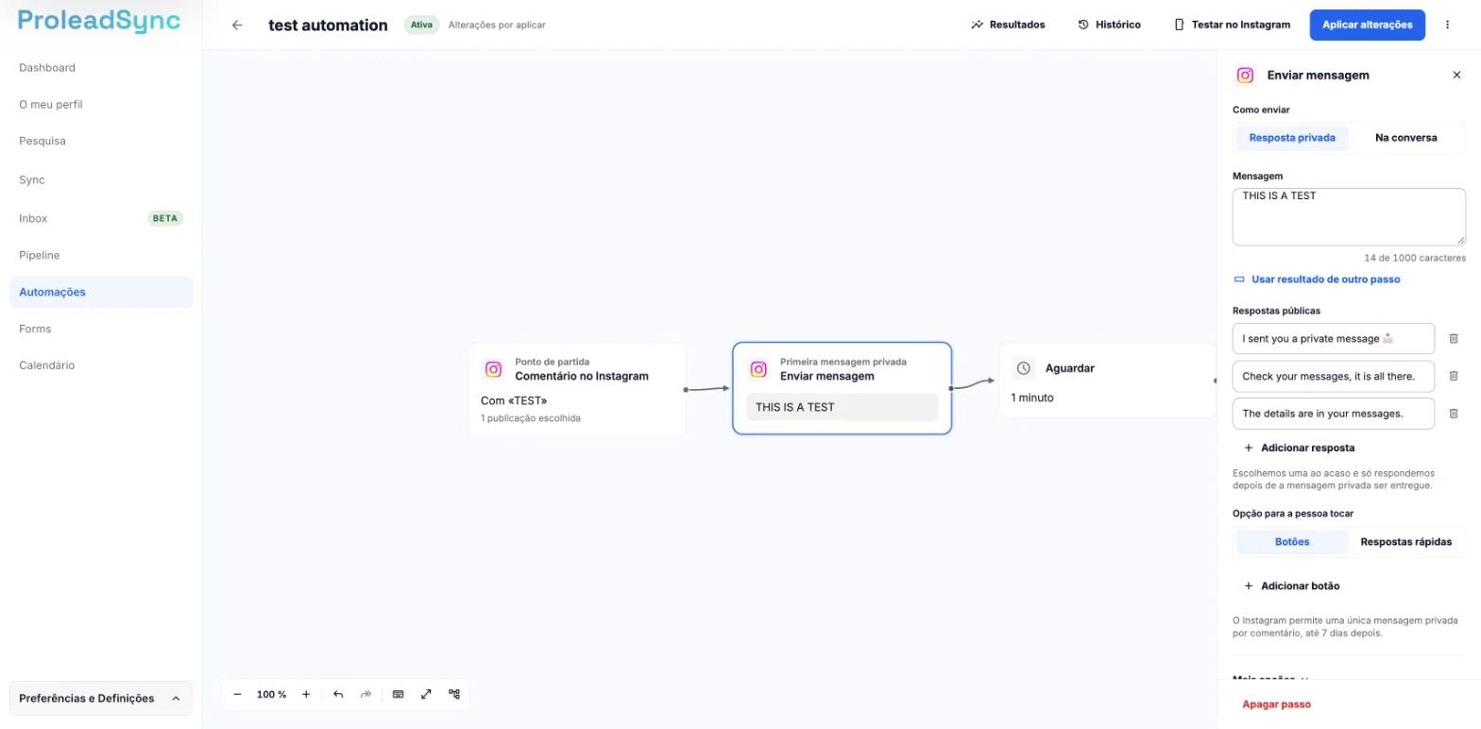Choose the Botões tap option

pos(1292,542)
